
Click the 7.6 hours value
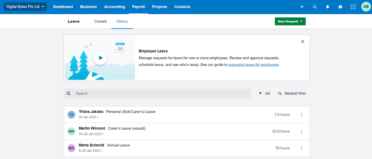(282, 115)
